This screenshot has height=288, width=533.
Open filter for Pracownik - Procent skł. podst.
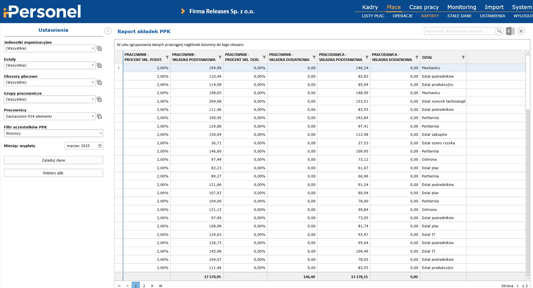click(x=167, y=57)
